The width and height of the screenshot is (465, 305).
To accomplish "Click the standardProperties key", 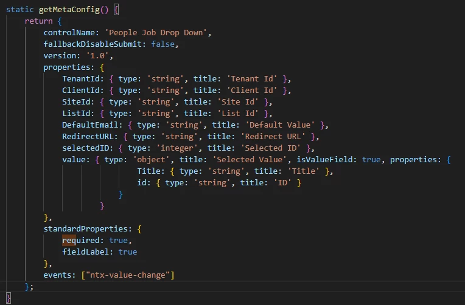I will click(85, 229).
